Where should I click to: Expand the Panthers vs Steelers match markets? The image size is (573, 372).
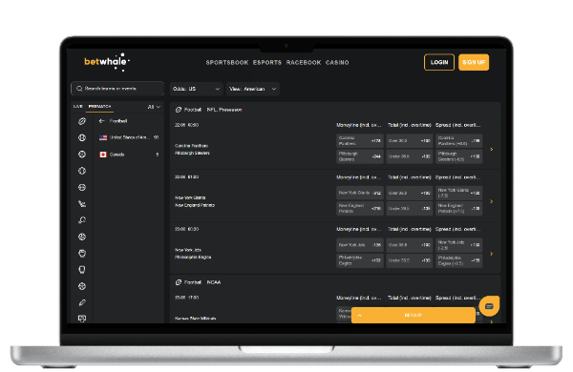[x=492, y=149]
